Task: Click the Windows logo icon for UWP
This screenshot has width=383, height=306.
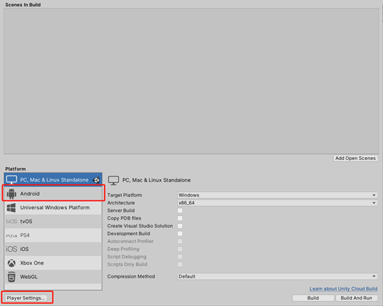Action: tap(11, 208)
